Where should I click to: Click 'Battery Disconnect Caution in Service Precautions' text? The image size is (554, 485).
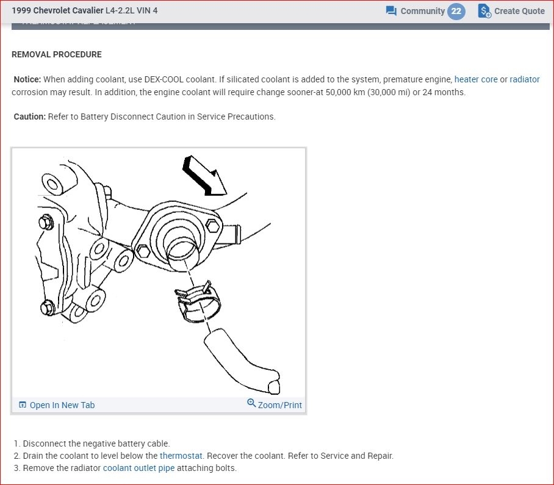[178, 117]
